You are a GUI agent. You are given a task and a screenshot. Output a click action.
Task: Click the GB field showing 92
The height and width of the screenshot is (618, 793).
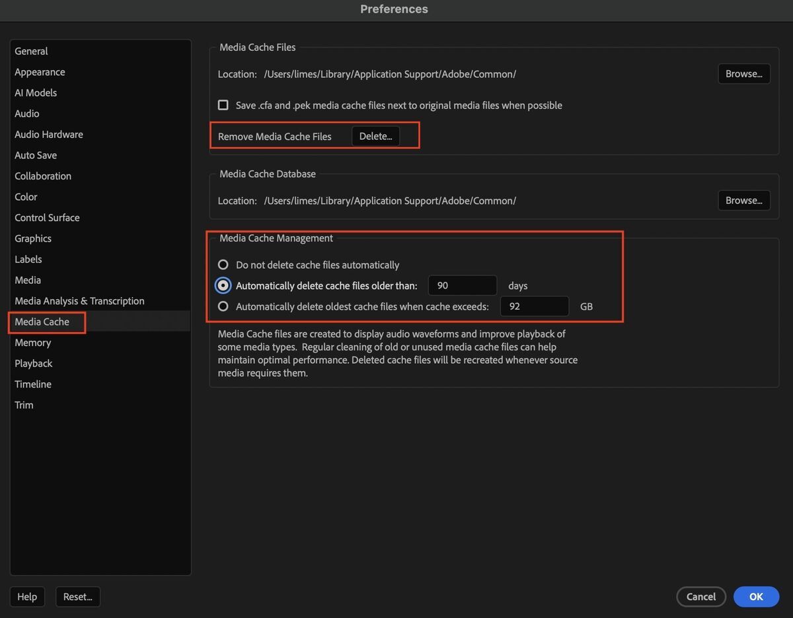coord(535,306)
